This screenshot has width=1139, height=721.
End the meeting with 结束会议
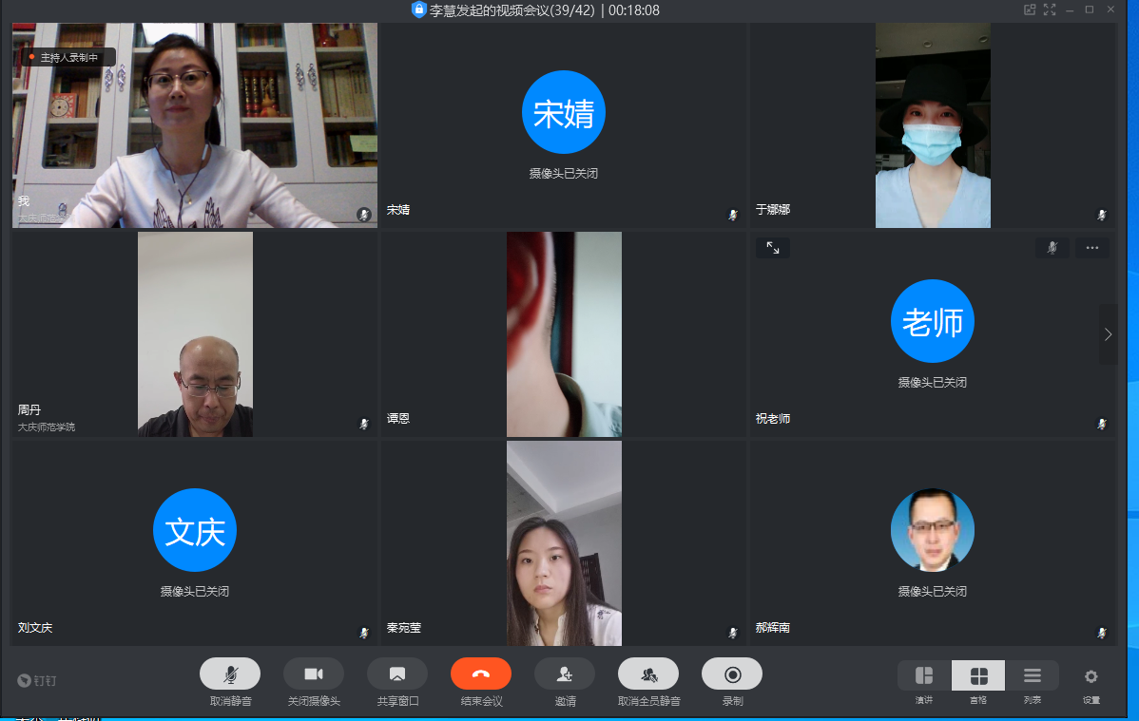[x=481, y=674]
